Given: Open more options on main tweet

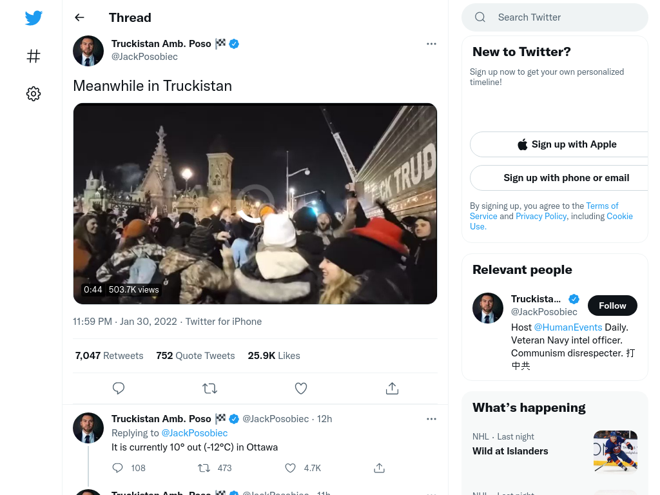Looking at the screenshot, I should coord(431,44).
